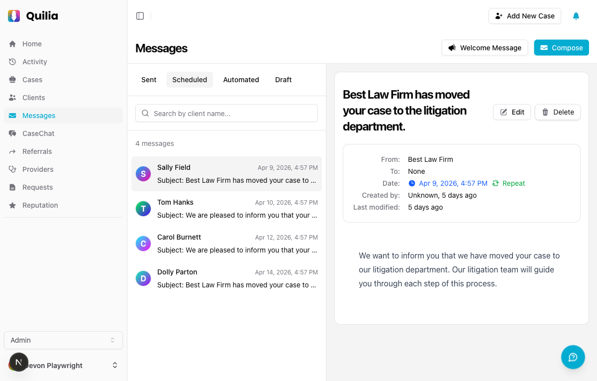This screenshot has width=597, height=381.
Task: Toggle the sidebar collapse icon
Action: pos(140,16)
